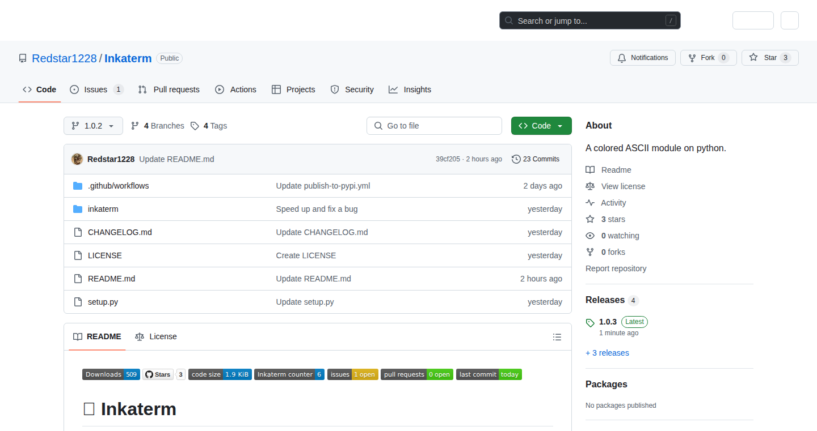Focus the Go to file input

coord(434,126)
